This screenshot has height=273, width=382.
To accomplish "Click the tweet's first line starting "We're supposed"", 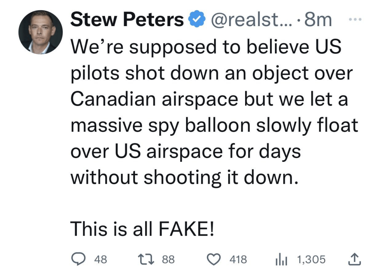I will (206, 47).
